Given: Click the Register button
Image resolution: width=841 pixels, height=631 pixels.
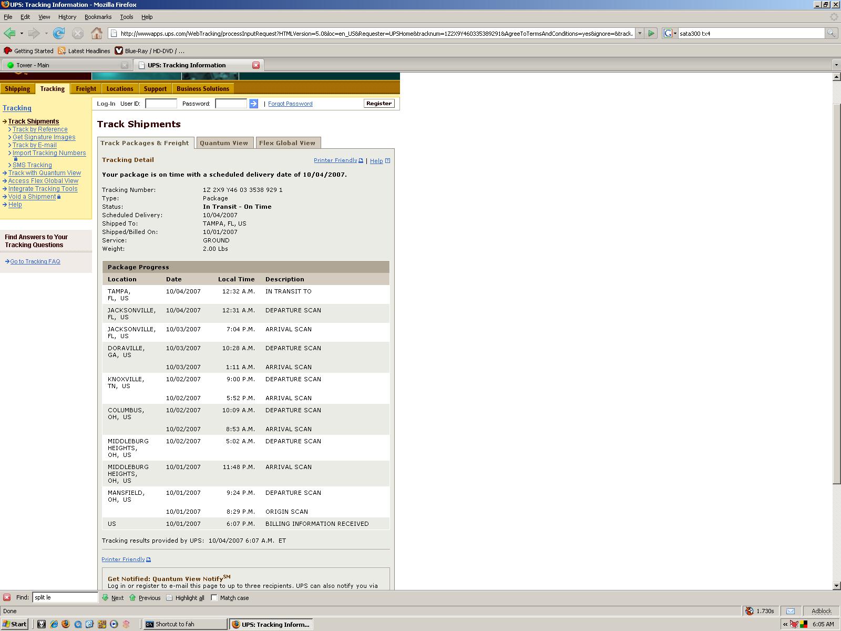Looking at the screenshot, I should pos(378,104).
